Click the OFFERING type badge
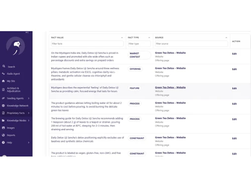Viewport: 251px width, 188px height. 135,69
